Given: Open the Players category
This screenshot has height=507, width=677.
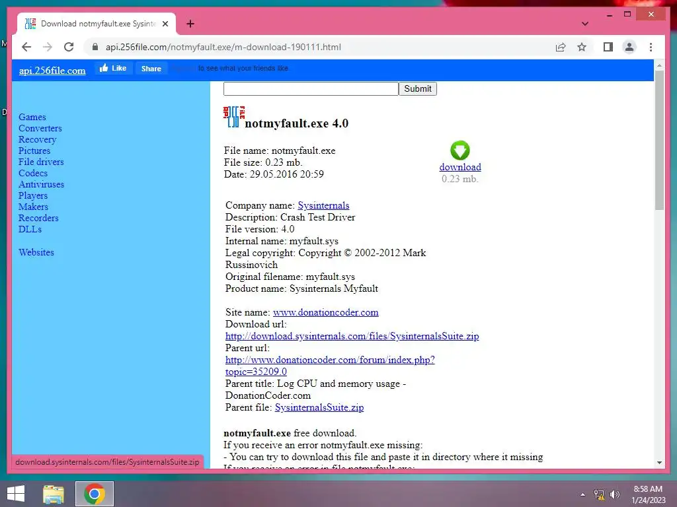Looking at the screenshot, I should click(33, 195).
